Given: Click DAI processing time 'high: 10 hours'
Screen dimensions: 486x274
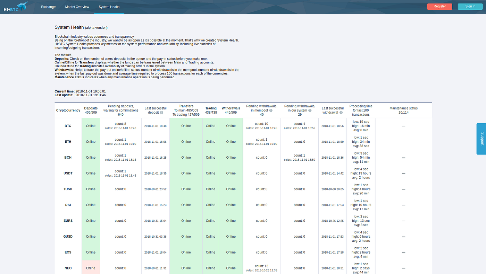Looking at the screenshot, I should click(361, 205).
